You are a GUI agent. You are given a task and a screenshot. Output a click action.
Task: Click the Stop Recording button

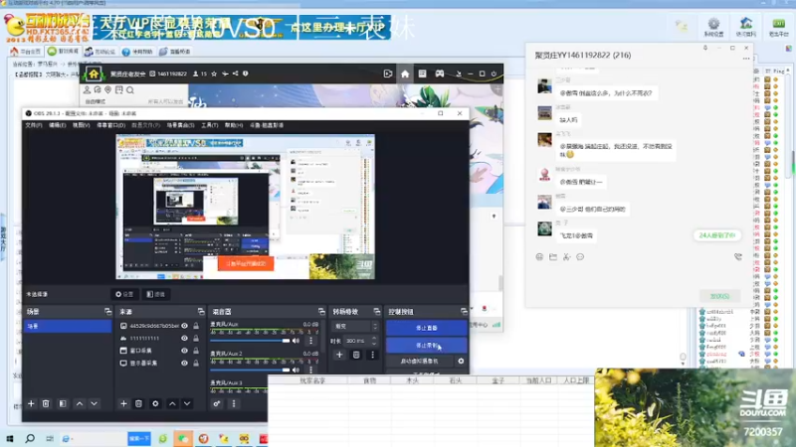[426, 345]
